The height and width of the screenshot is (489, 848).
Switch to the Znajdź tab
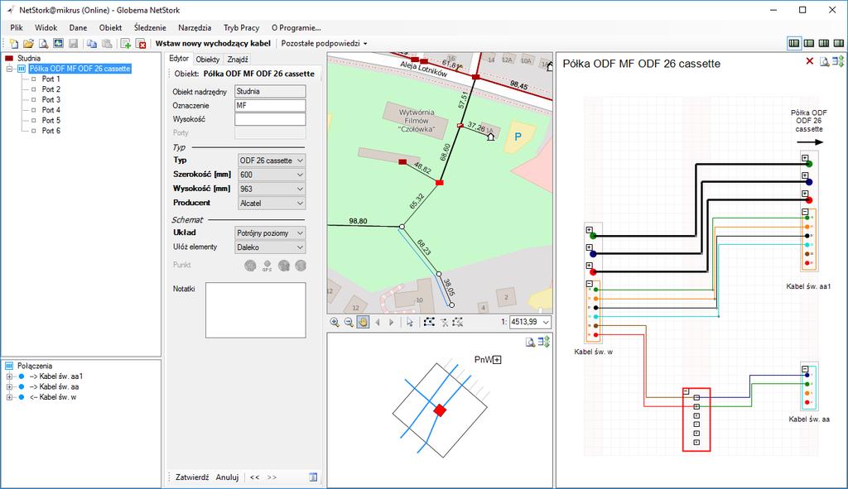pyautogui.click(x=238, y=60)
